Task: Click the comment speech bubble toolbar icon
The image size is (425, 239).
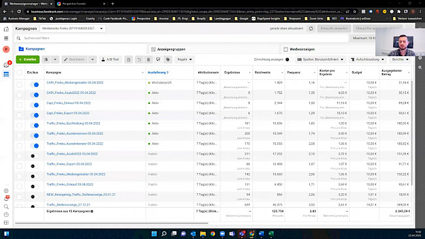Action: pos(158,59)
